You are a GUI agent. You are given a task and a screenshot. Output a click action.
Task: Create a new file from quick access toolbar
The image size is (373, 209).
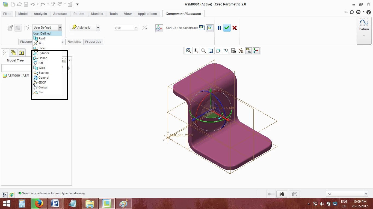[x=13, y=4]
